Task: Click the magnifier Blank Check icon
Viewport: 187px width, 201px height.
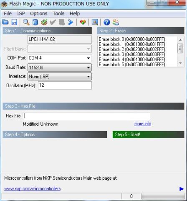Action: coord(26,22)
